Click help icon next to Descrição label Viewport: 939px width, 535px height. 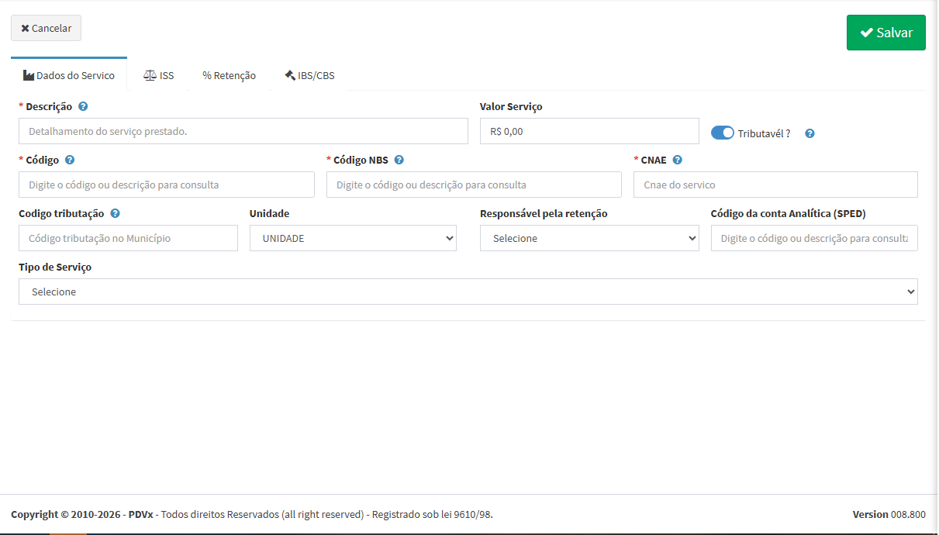coord(83,106)
